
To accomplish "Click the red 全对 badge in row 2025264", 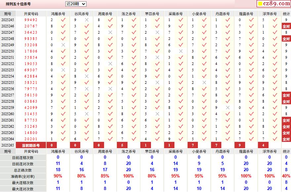I will (286, 139).
